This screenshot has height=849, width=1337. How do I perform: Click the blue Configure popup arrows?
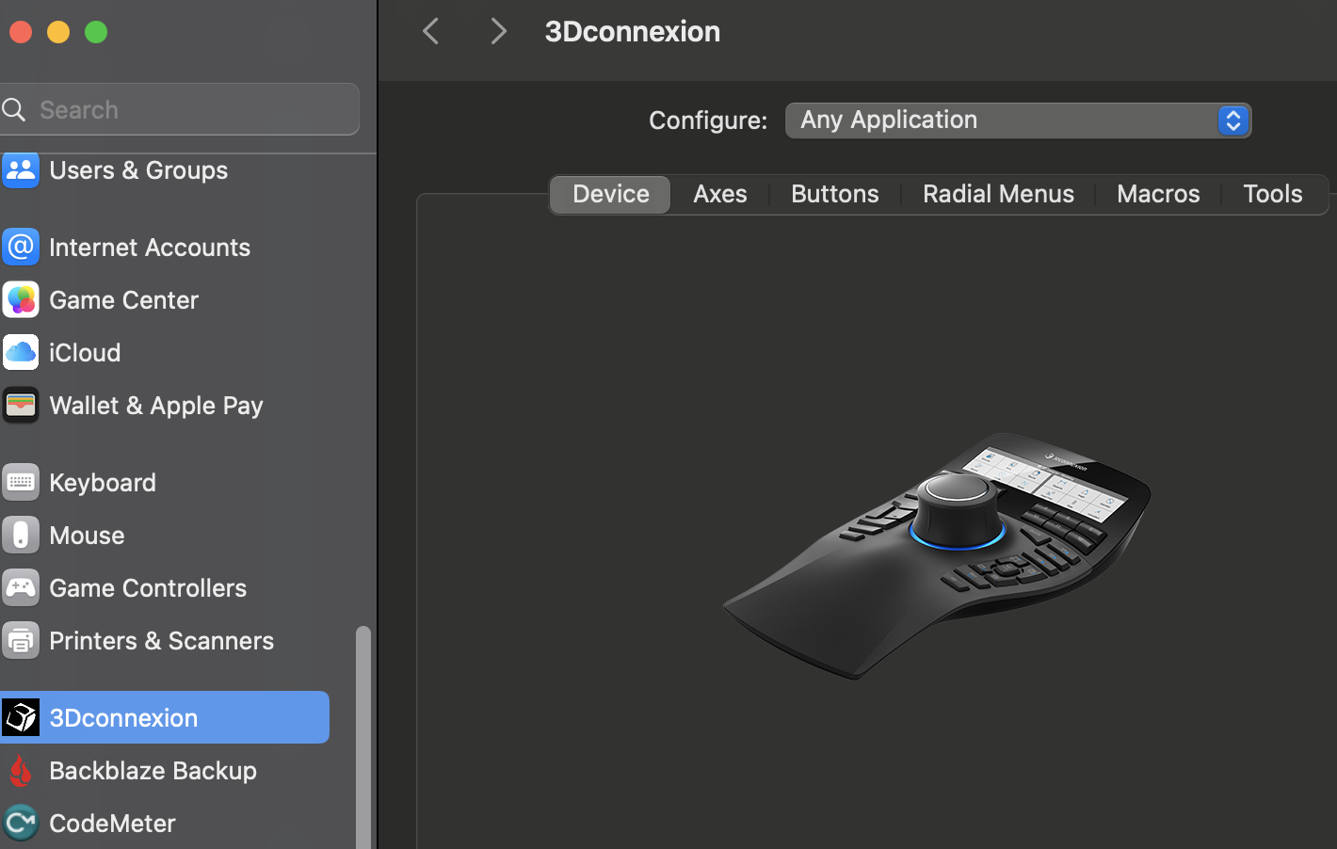pos(1232,120)
